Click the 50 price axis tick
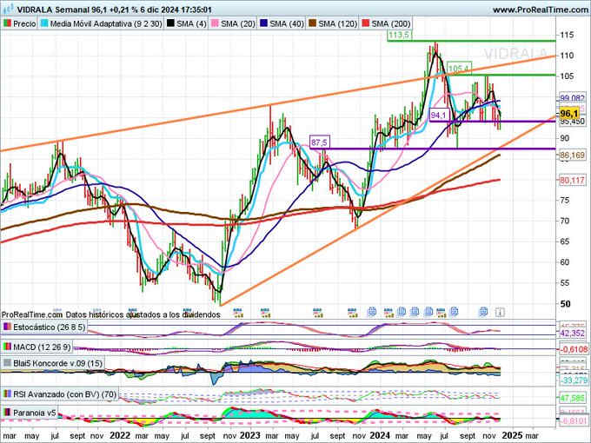The image size is (591, 443). pos(566,304)
